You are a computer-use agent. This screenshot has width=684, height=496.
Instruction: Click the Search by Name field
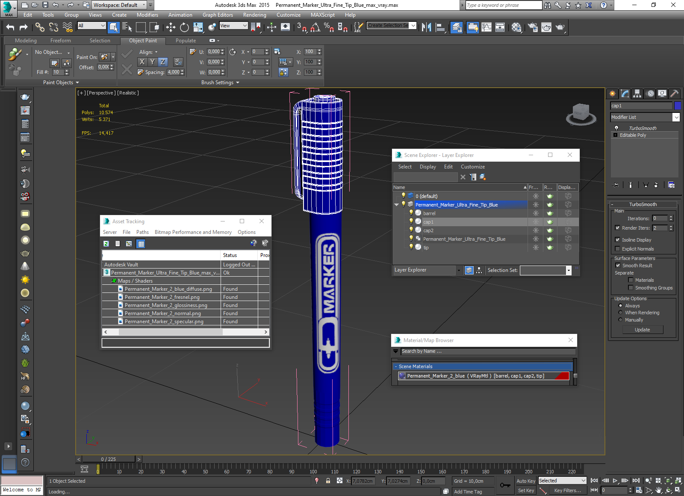click(x=488, y=351)
